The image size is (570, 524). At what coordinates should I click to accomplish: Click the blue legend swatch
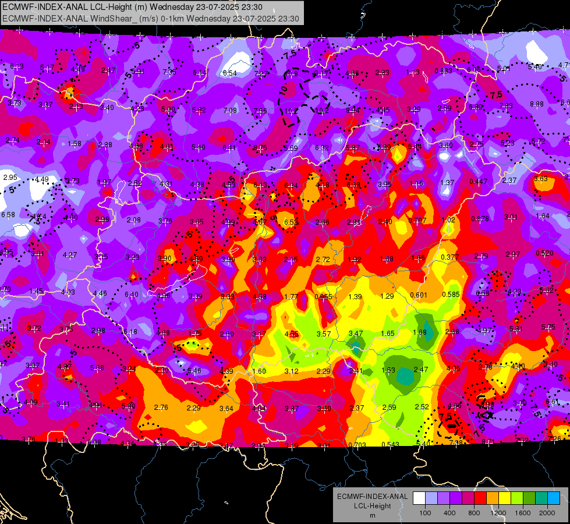[554, 498]
